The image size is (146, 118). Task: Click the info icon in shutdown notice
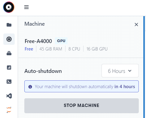tap(30, 87)
